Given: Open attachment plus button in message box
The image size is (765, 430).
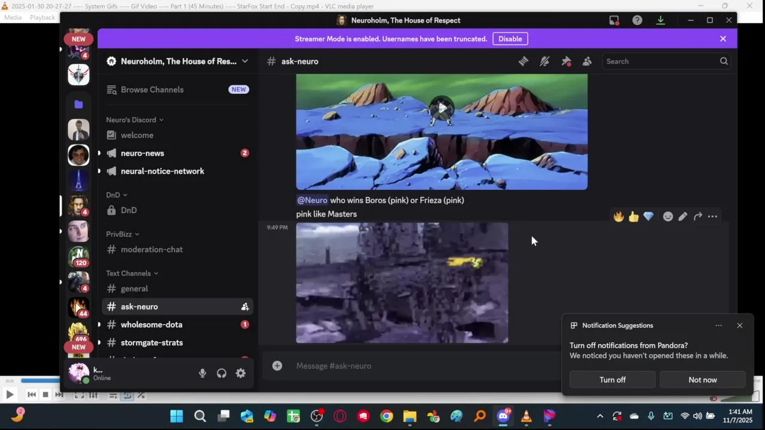Looking at the screenshot, I should click(277, 365).
